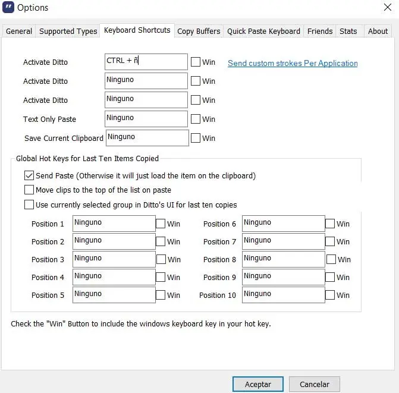Viewport: 399px width, 393px height.
Task: Click the Ditto app icon in title bar
Action: pyautogui.click(x=8, y=8)
